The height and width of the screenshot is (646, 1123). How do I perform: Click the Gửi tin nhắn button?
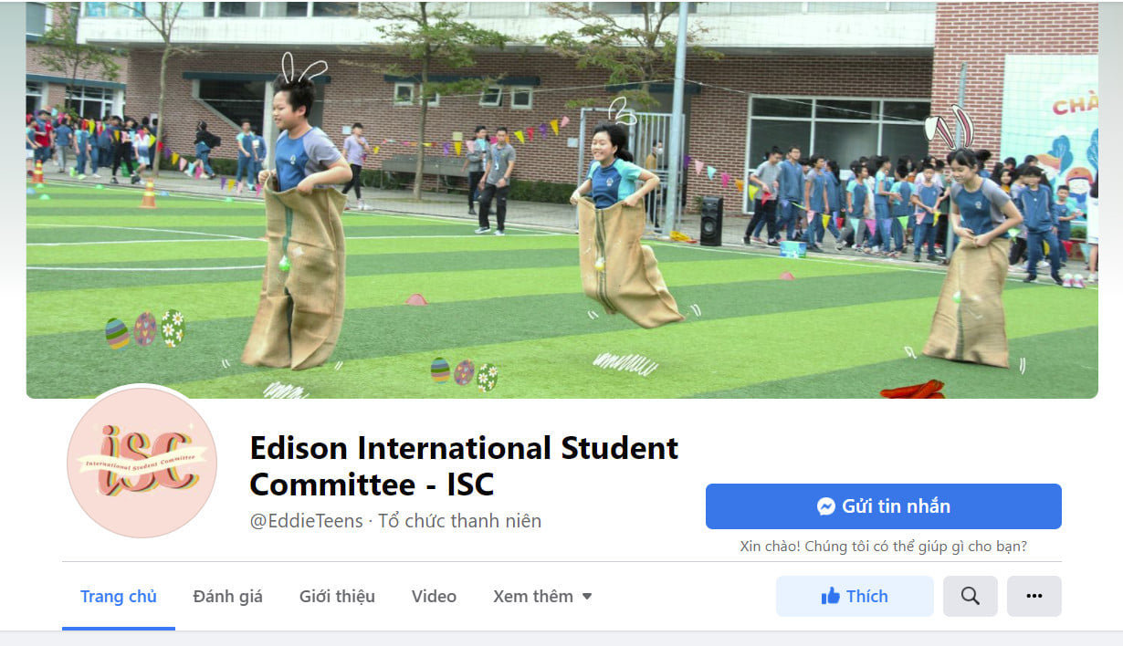click(x=883, y=506)
